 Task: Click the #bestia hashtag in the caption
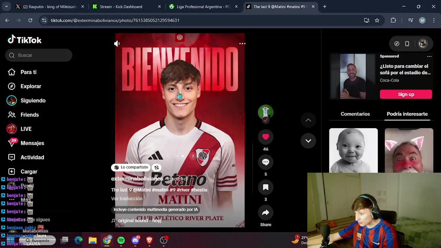click(x=199, y=190)
